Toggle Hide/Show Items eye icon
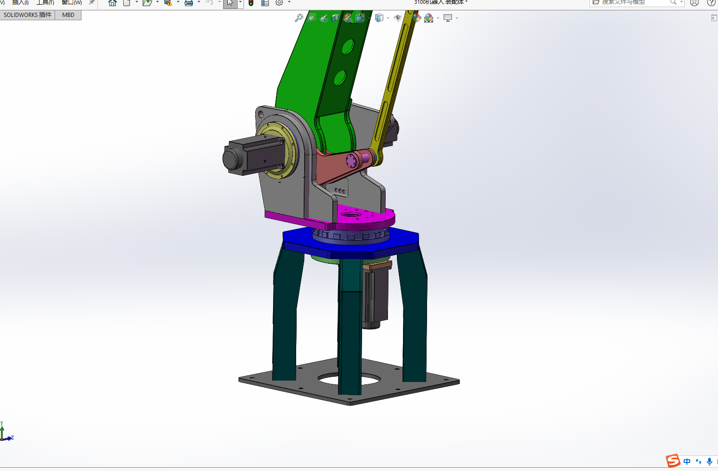The height and width of the screenshot is (471, 718). click(x=398, y=18)
